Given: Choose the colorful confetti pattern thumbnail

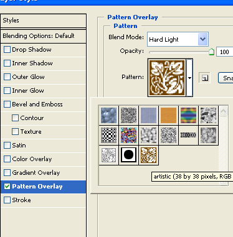Looking at the screenshot, I should tap(128, 135).
